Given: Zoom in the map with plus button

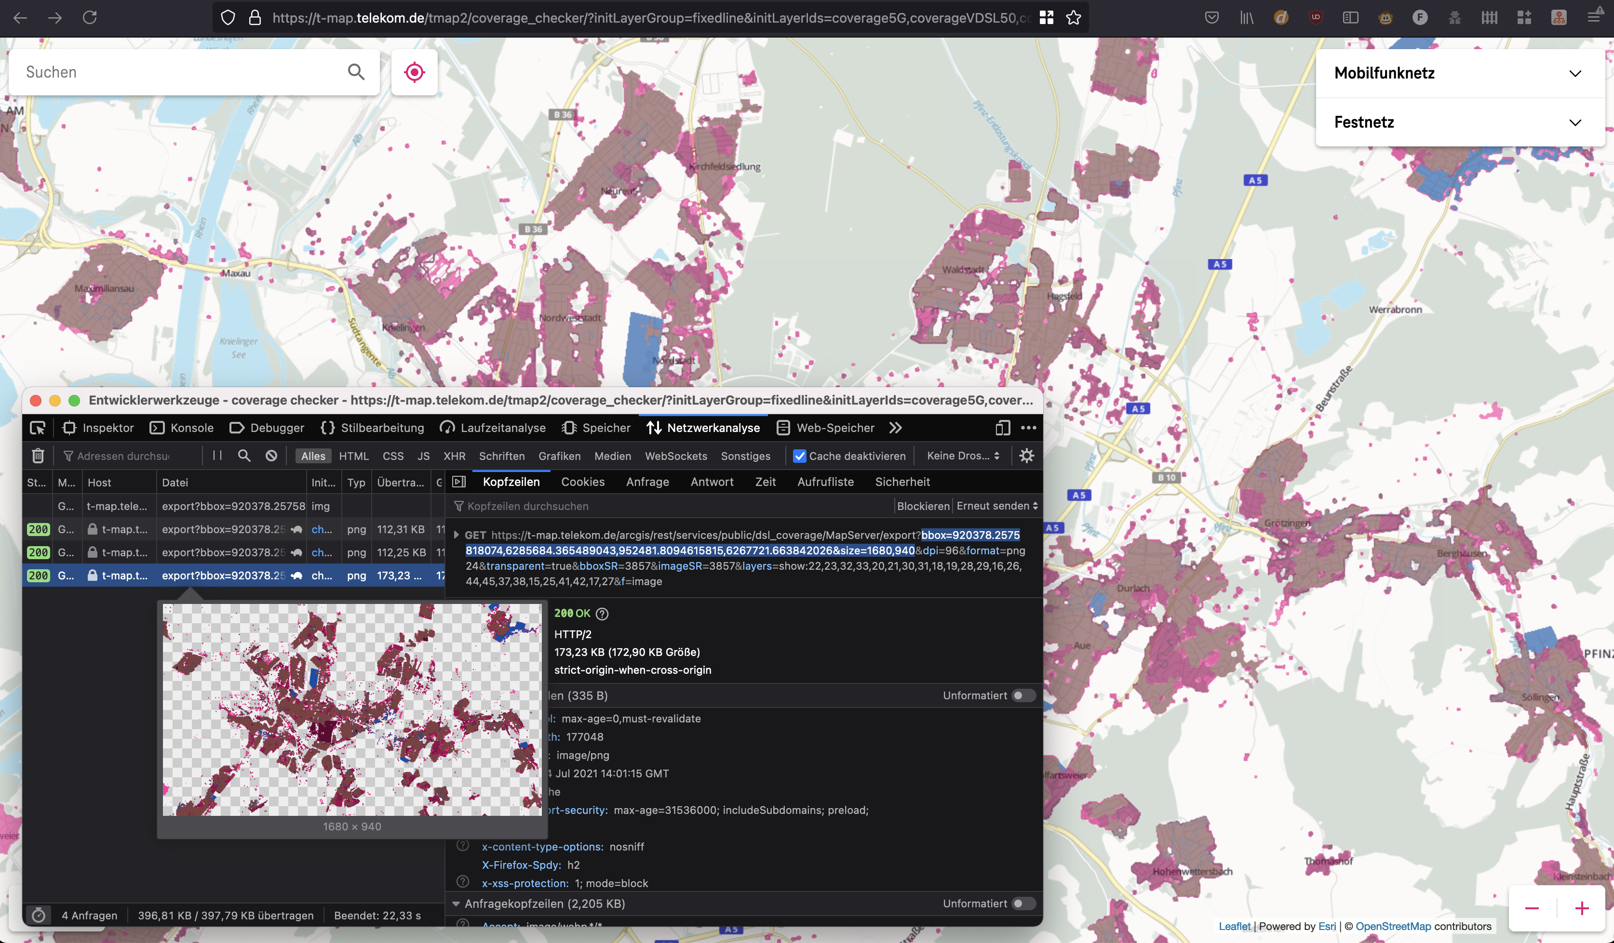Looking at the screenshot, I should point(1582,908).
